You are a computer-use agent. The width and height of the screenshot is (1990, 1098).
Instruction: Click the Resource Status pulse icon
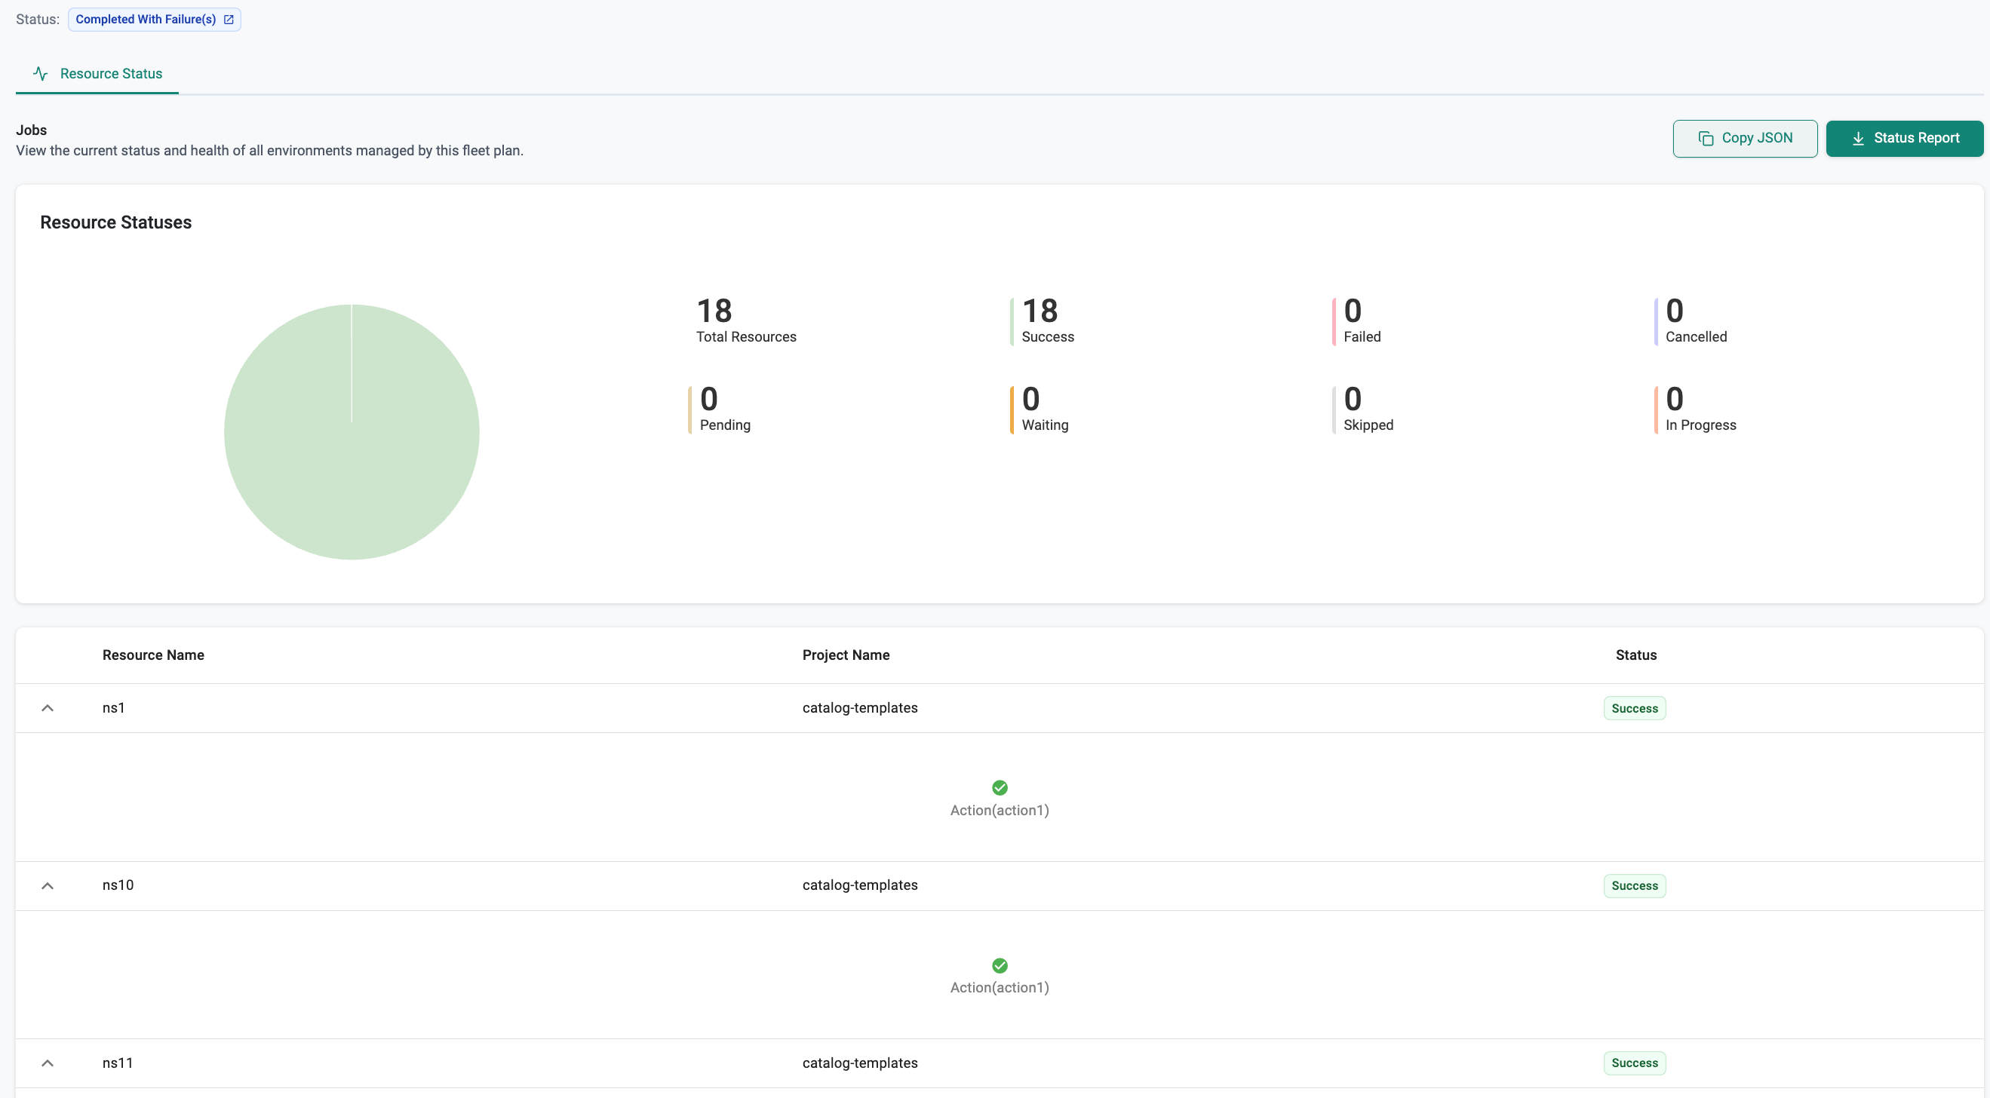point(40,73)
